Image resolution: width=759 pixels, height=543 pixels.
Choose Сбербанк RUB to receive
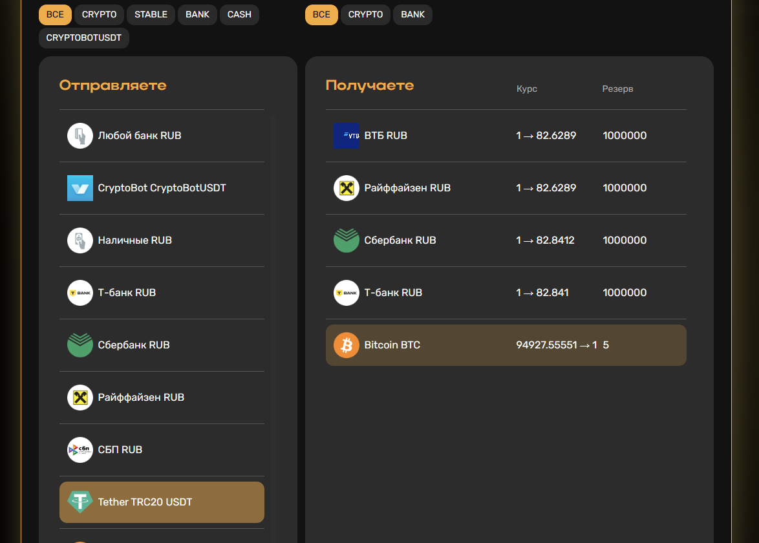pos(506,240)
